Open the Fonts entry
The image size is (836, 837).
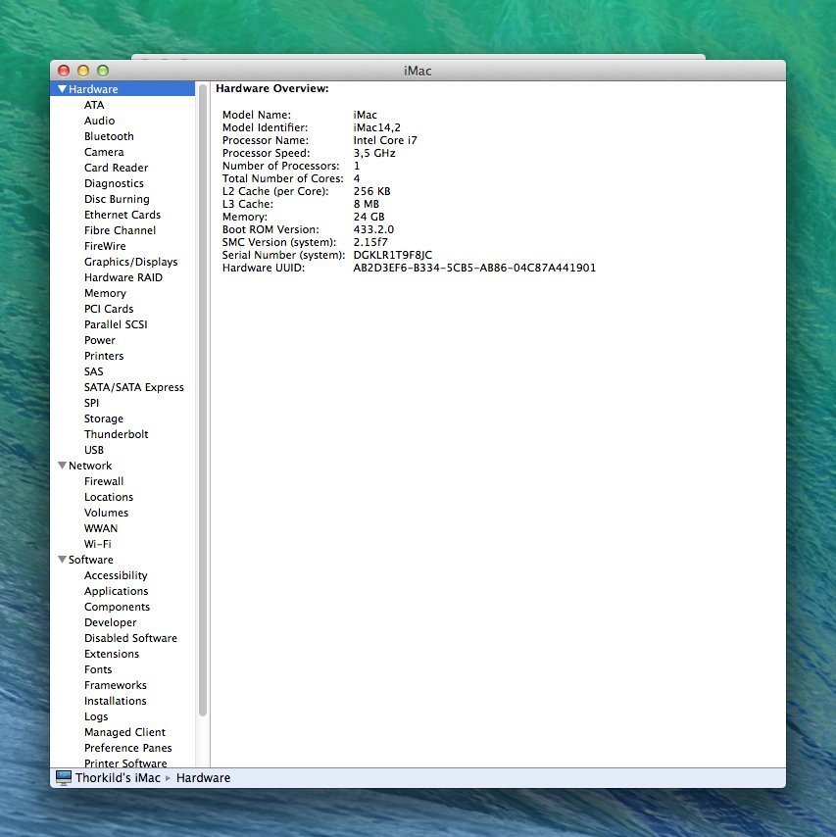(x=98, y=669)
